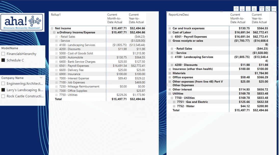This screenshot has width=279, height=155.
Task: Expand the 6900 Insurance row
Action: point(56,74)
